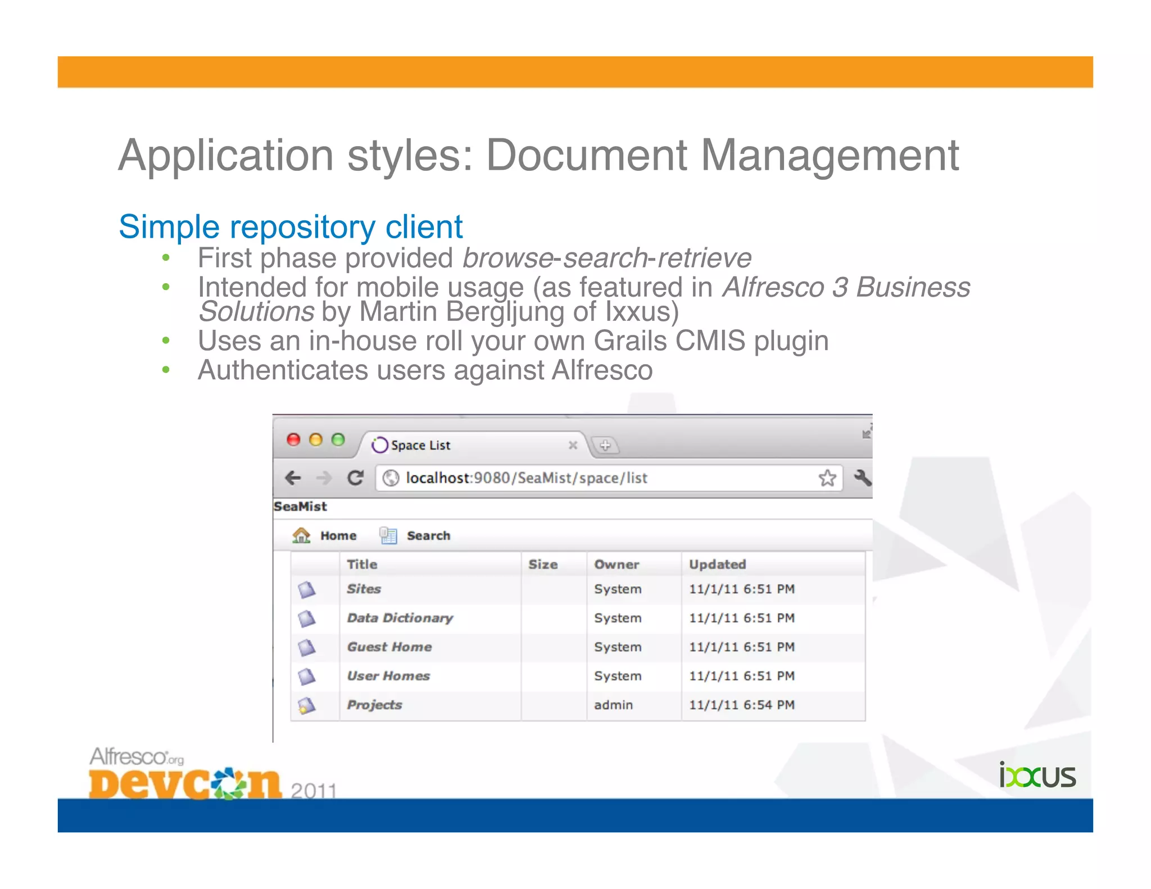Image resolution: width=1151 pixels, height=889 pixels.
Task: Click the yellow minimize button
Action: 316,439
